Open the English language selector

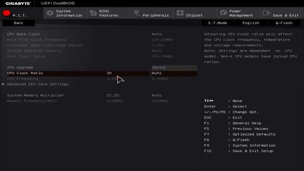point(251,23)
